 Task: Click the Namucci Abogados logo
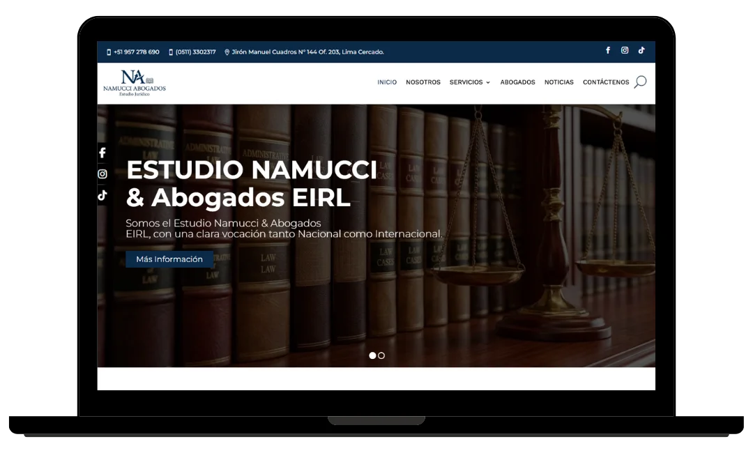(x=135, y=83)
